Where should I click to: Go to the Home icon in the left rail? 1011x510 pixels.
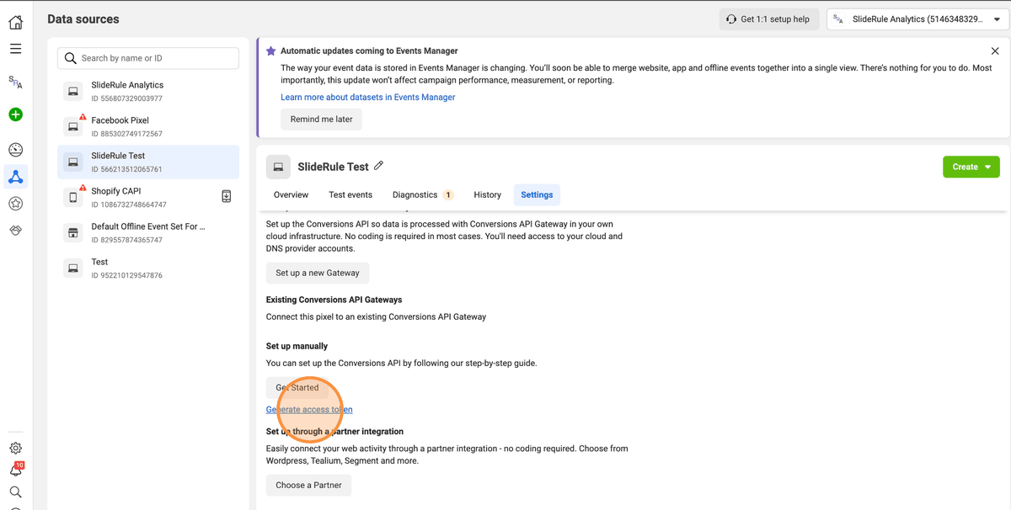coord(15,23)
